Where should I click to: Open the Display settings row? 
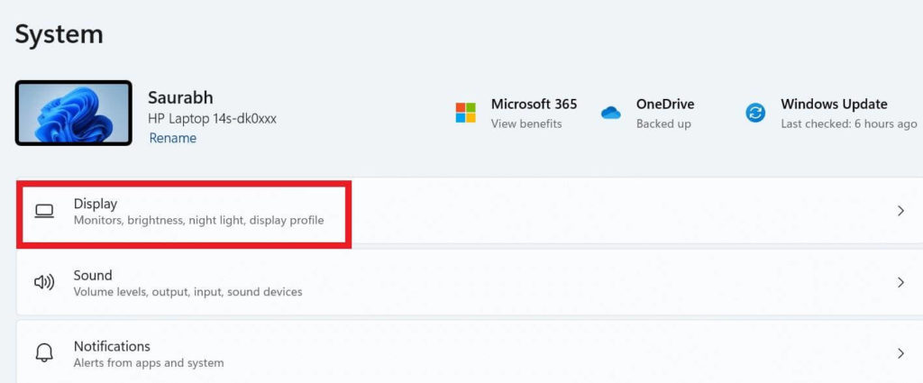(x=469, y=211)
